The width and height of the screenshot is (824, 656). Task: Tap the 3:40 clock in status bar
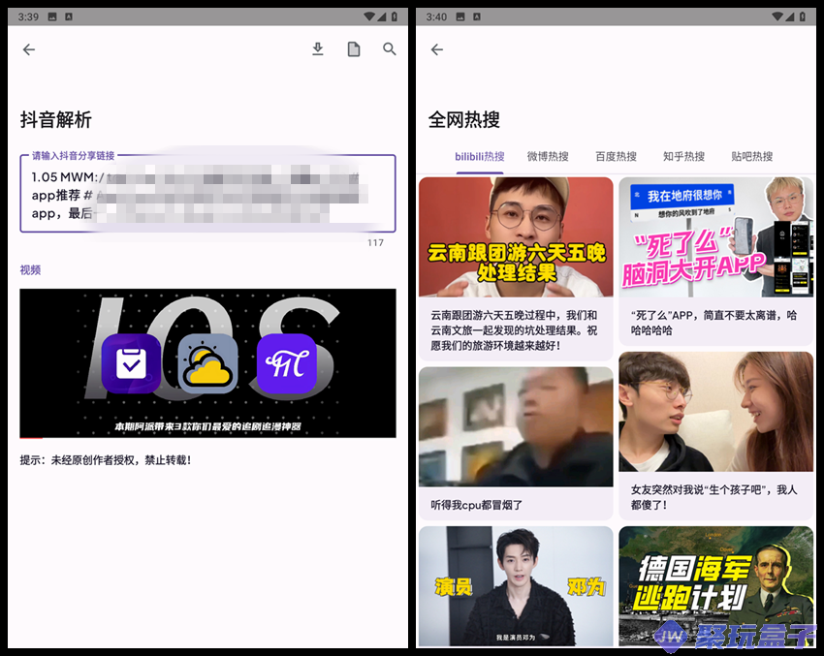click(436, 16)
